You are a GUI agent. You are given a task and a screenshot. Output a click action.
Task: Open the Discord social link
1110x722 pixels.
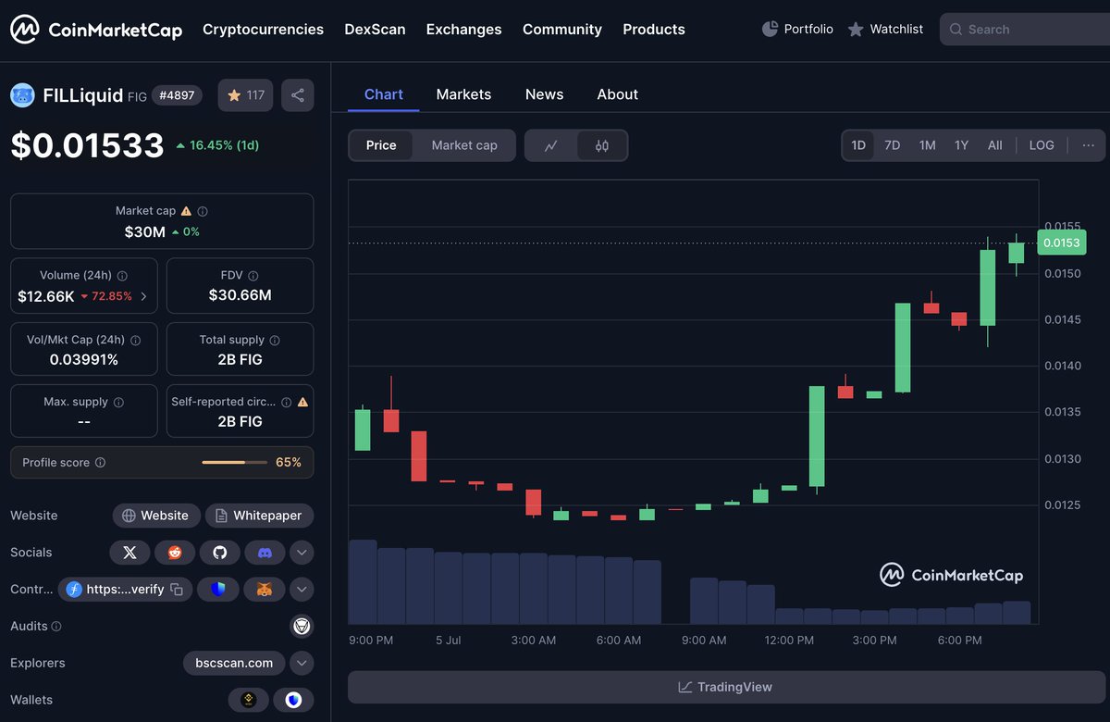click(265, 553)
